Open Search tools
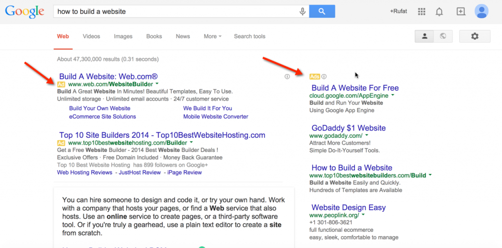 250,36
